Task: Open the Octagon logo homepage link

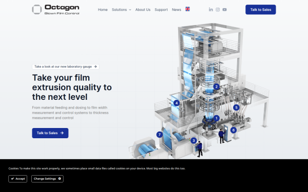Action: (x=55, y=10)
